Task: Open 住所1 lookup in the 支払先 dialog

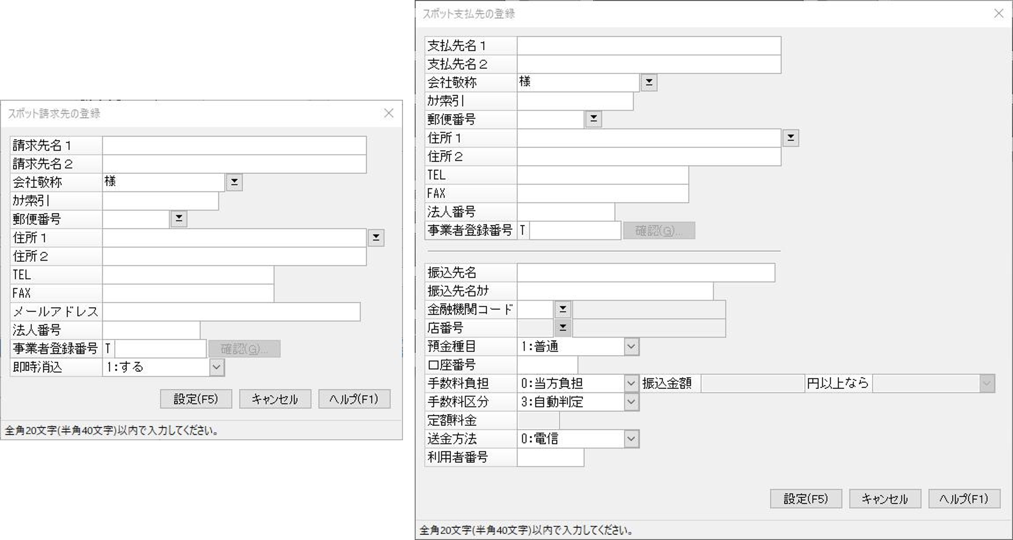Action: 791,138
